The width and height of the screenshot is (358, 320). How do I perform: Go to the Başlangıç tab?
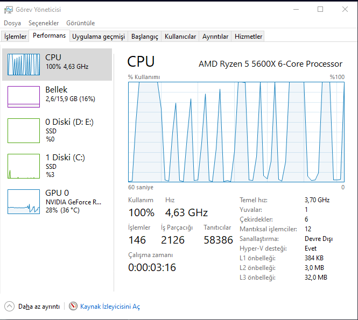click(x=145, y=37)
